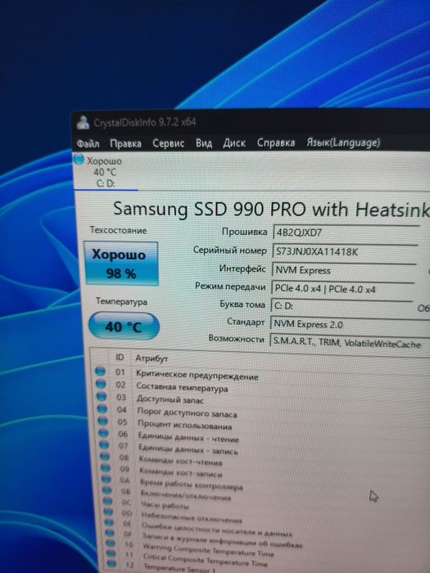Open the Вид menu
The height and width of the screenshot is (573, 430).
[204, 143]
